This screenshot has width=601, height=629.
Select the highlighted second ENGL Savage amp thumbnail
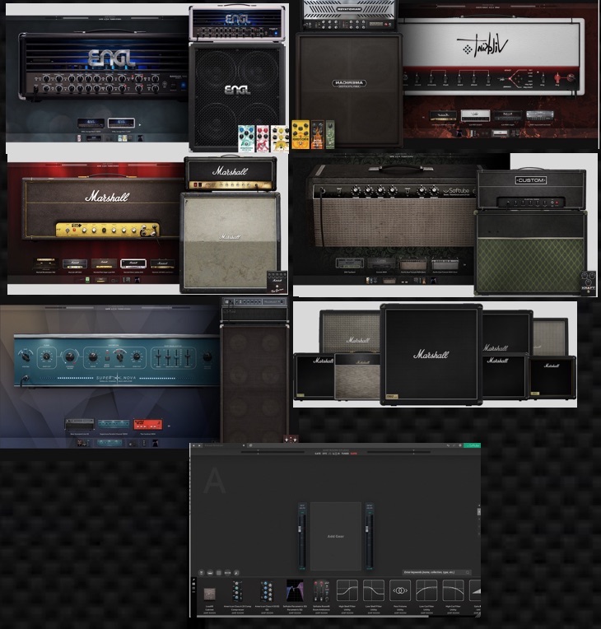point(121,123)
